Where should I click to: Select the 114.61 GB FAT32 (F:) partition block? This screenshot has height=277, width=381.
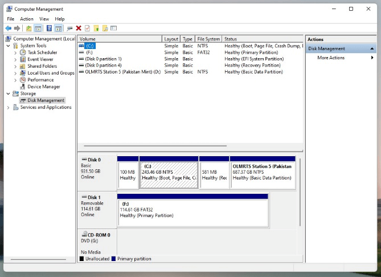(193, 211)
